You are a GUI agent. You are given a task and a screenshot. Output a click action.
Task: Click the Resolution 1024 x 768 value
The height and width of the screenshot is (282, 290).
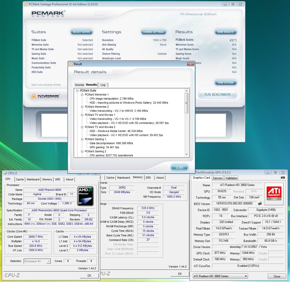pos(160,40)
